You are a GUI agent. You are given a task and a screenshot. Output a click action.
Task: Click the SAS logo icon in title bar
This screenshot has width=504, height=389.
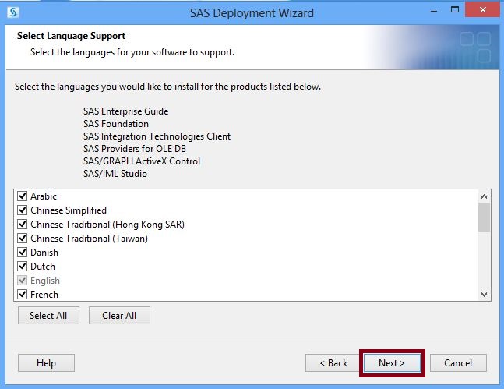(x=13, y=12)
